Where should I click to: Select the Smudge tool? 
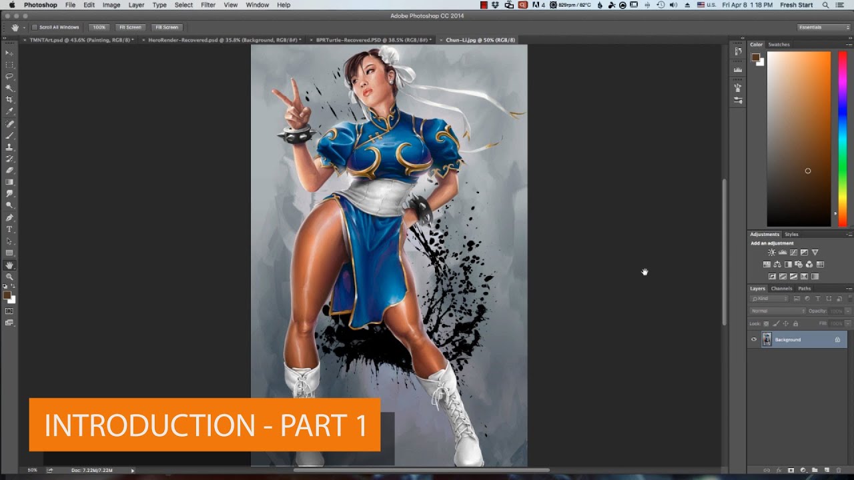[x=9, y=193]
